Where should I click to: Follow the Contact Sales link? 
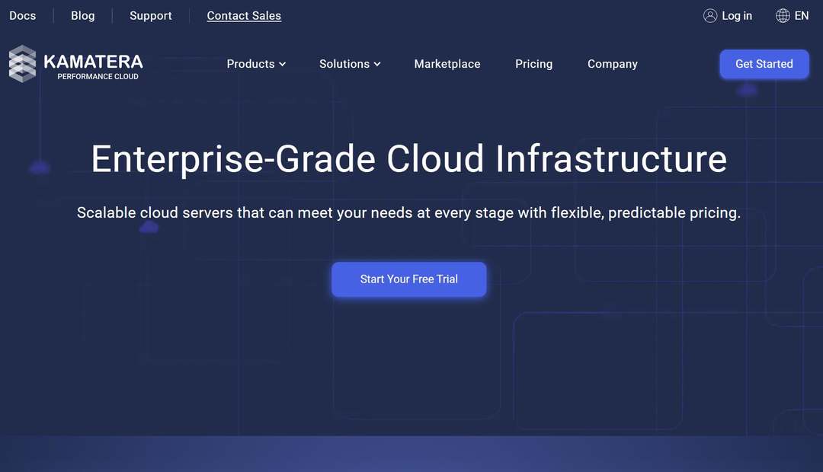click(x=244, y=16)
